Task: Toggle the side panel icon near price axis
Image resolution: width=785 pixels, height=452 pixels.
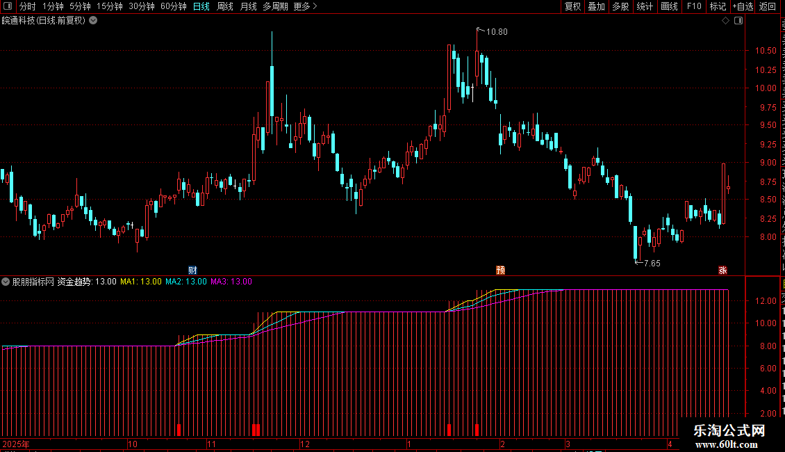Action: click(x=738, y=21)
